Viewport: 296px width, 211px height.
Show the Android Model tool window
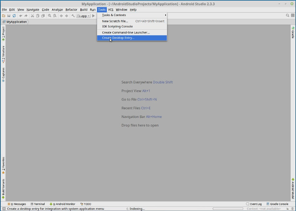[x=293, y=188]
